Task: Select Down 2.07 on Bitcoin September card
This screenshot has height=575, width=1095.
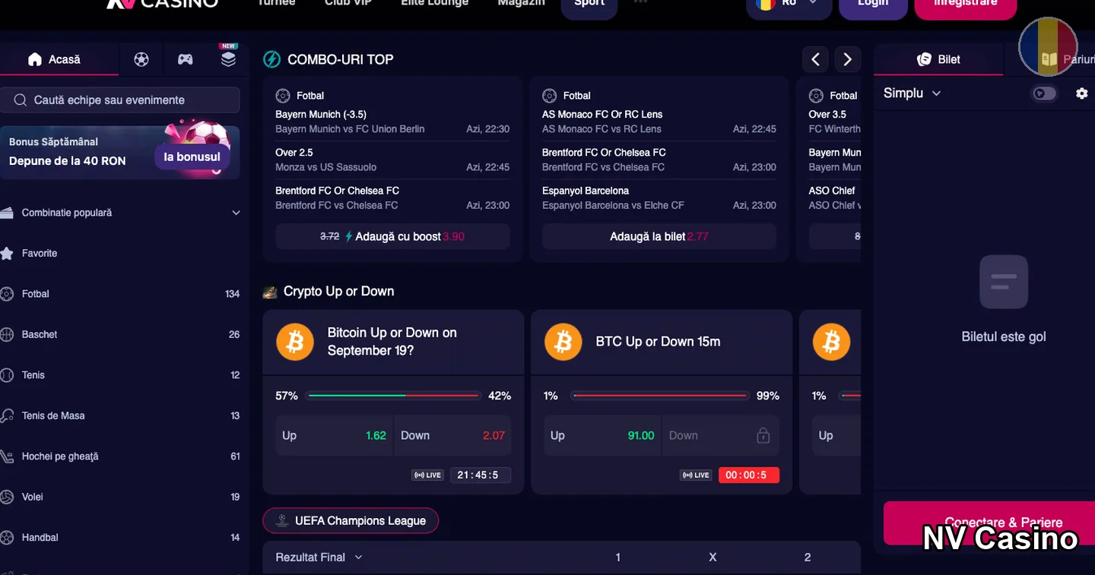Action: 452,435
